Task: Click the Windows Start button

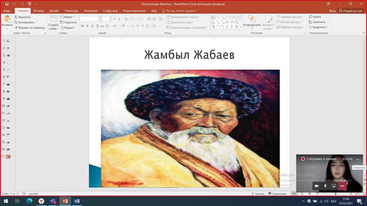Action: tap(6, 201)
